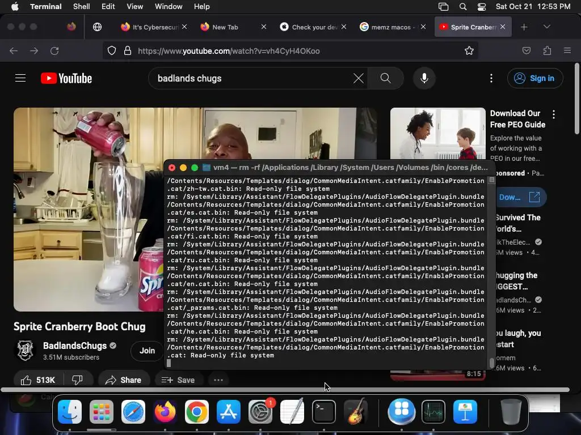Open Download Our Free PEO Guide title
Viewport: 581px width, 435px height.
[x=517, y=119]
